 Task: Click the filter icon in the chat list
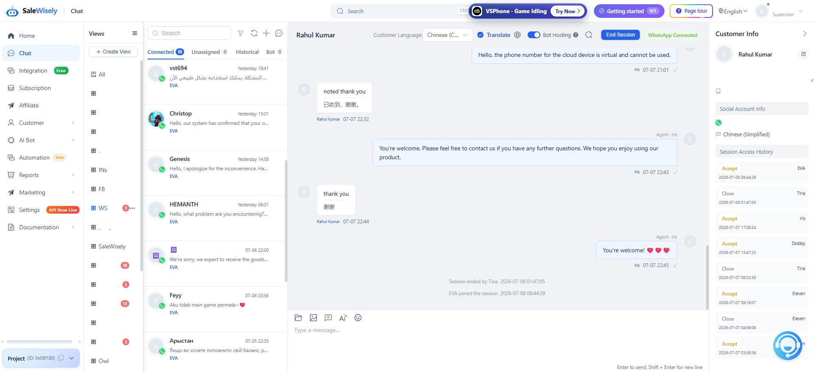click(x=241, y=33)
